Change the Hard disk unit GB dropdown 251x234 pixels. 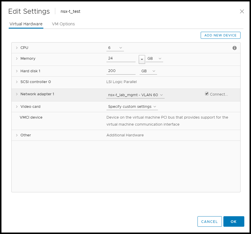point(148,71)
